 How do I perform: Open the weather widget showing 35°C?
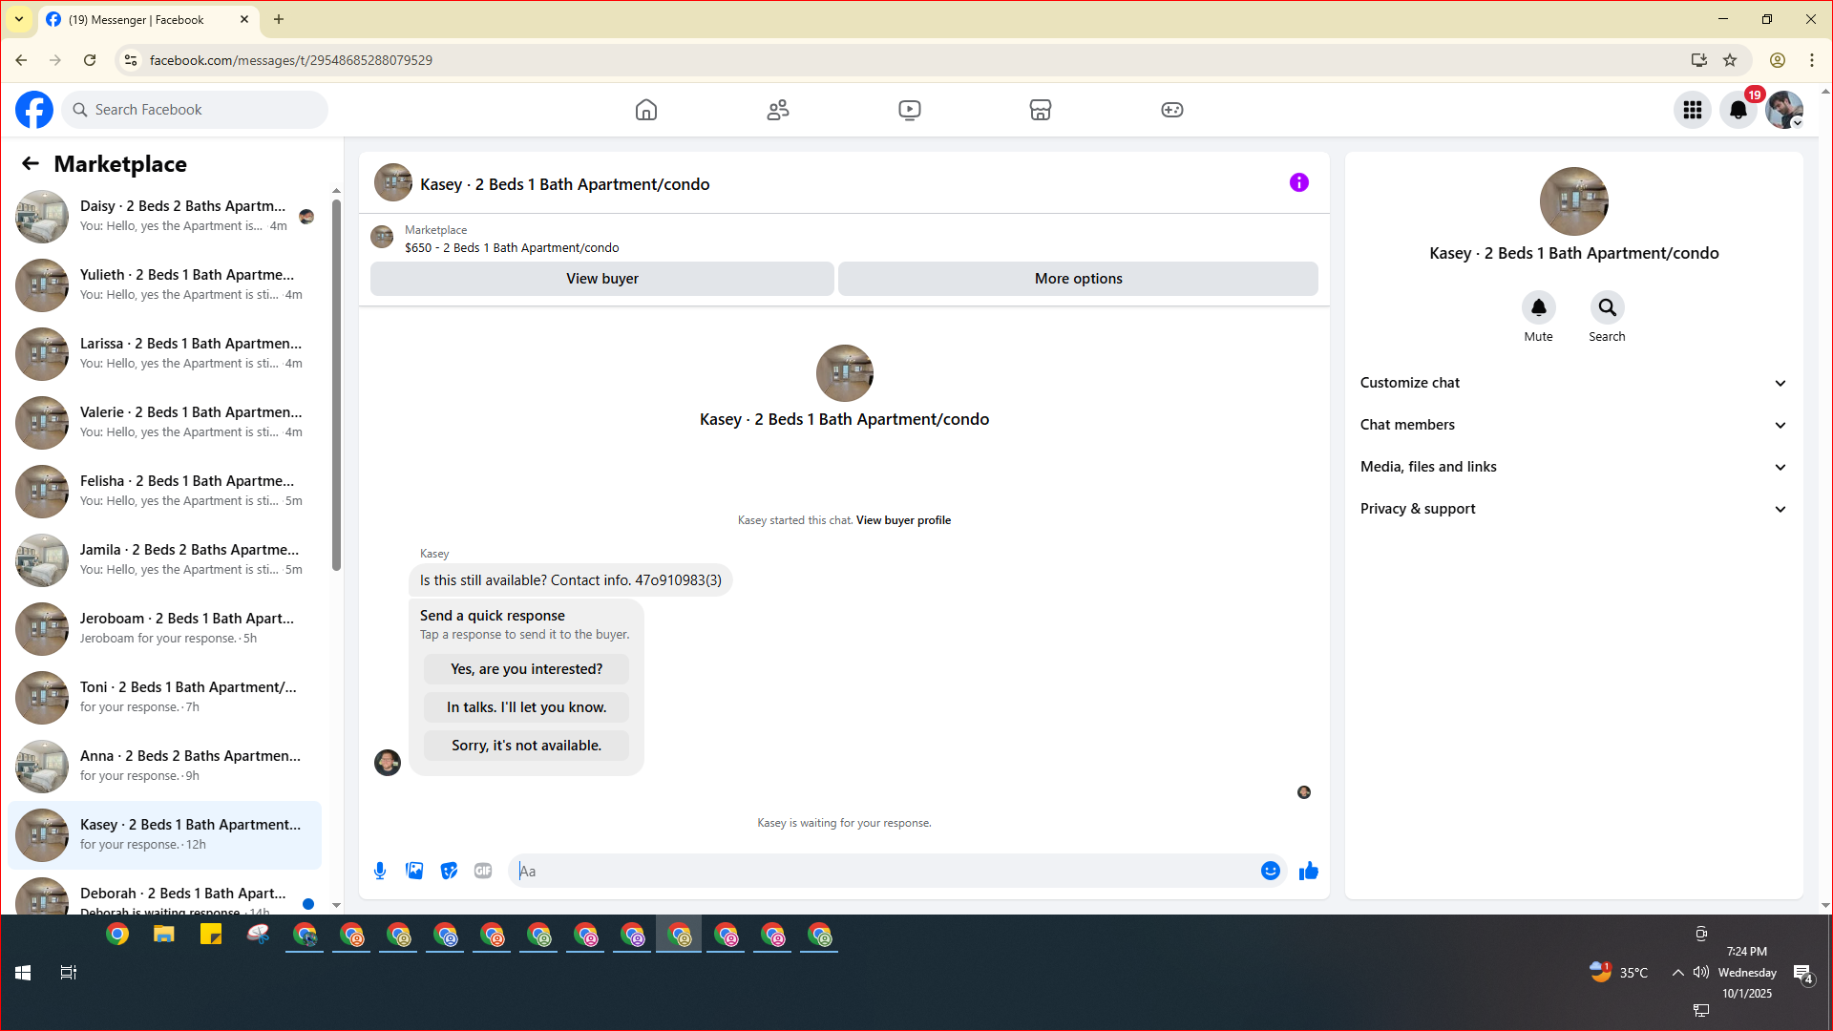pos(1619,973)
